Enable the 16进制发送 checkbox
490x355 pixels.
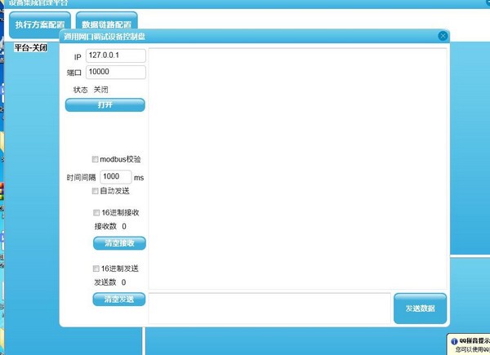[x=96, y=268]
